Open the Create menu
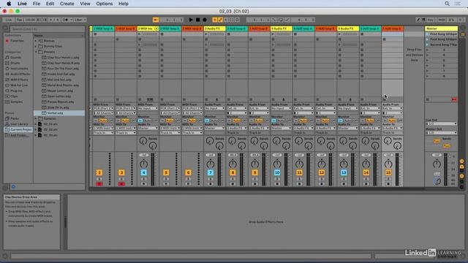 pyautogui.click(x=67, y=4)
